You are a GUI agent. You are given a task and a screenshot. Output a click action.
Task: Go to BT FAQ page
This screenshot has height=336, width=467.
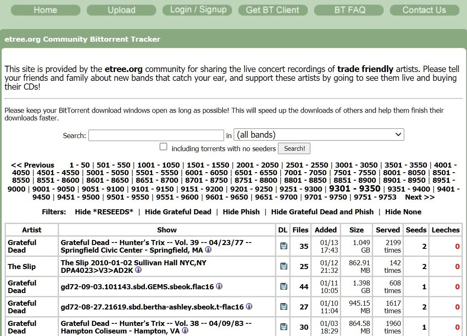[x=350, y=10]
